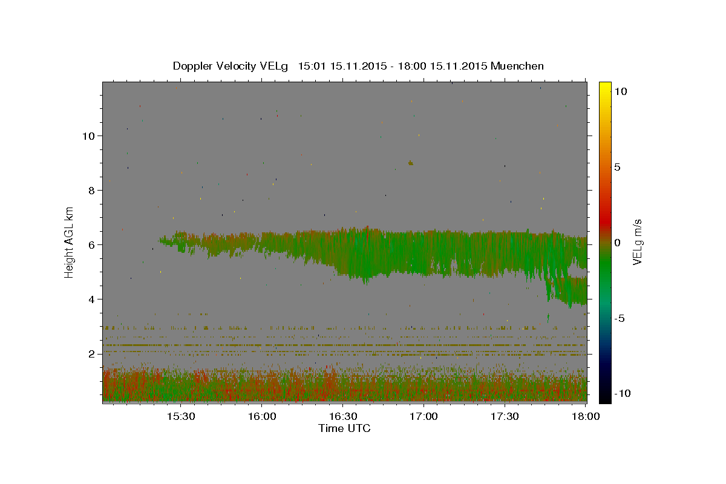Click the 17:00 time tick label

click(x=423, y=417)
